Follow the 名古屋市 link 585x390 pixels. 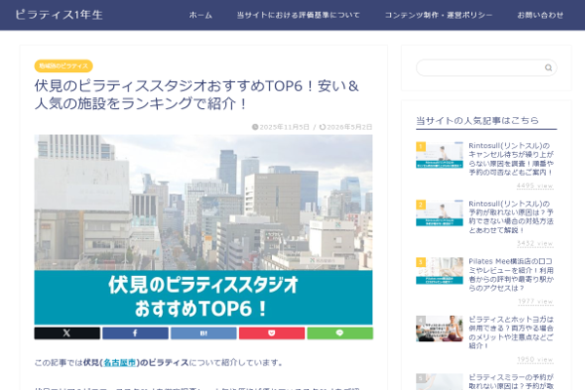tap(120, 363)
